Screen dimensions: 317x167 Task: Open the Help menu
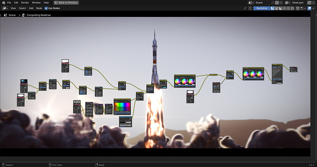46,3
